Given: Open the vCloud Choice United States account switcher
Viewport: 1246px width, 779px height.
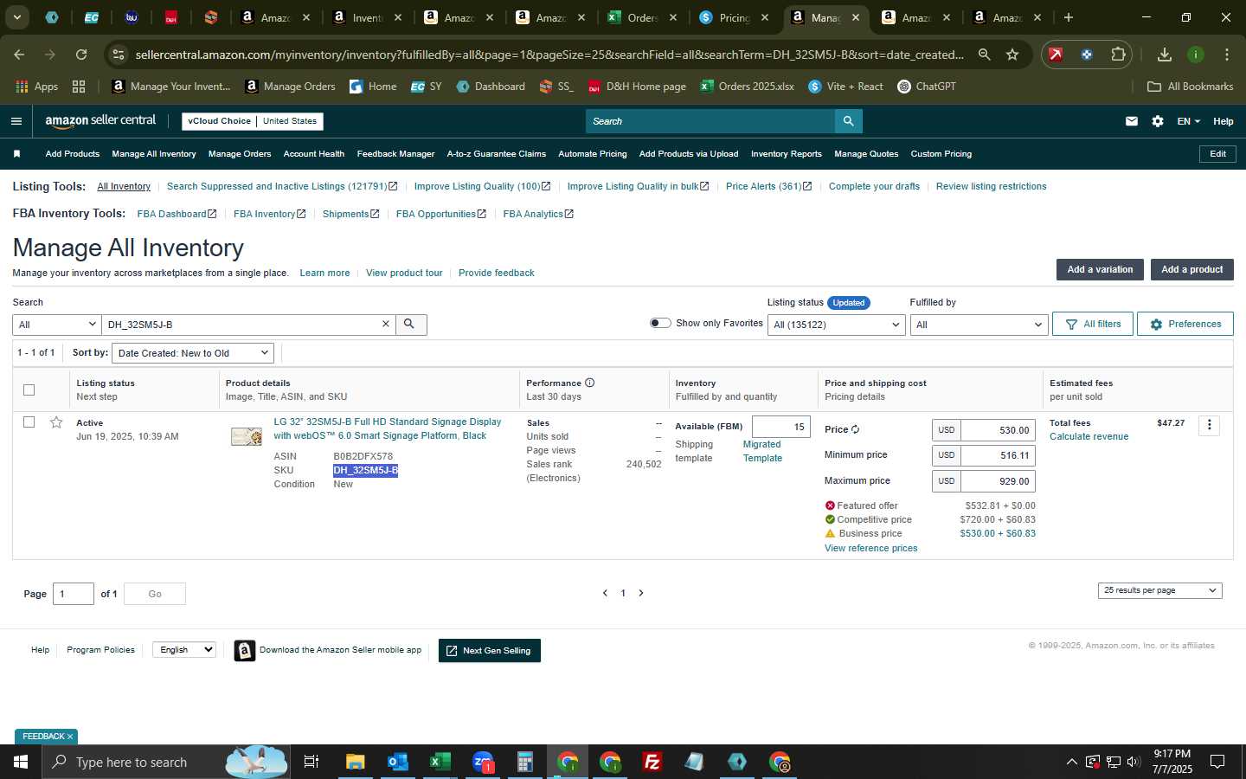Looking at the screenshot, I should click(x=253, y=121).
